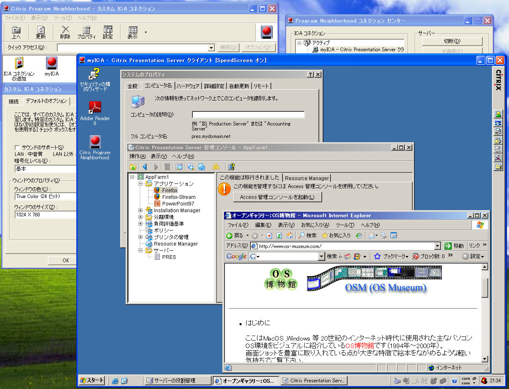Expand the Installation Manager tree node
Viewport: 509px width, 389px height.
141,211
